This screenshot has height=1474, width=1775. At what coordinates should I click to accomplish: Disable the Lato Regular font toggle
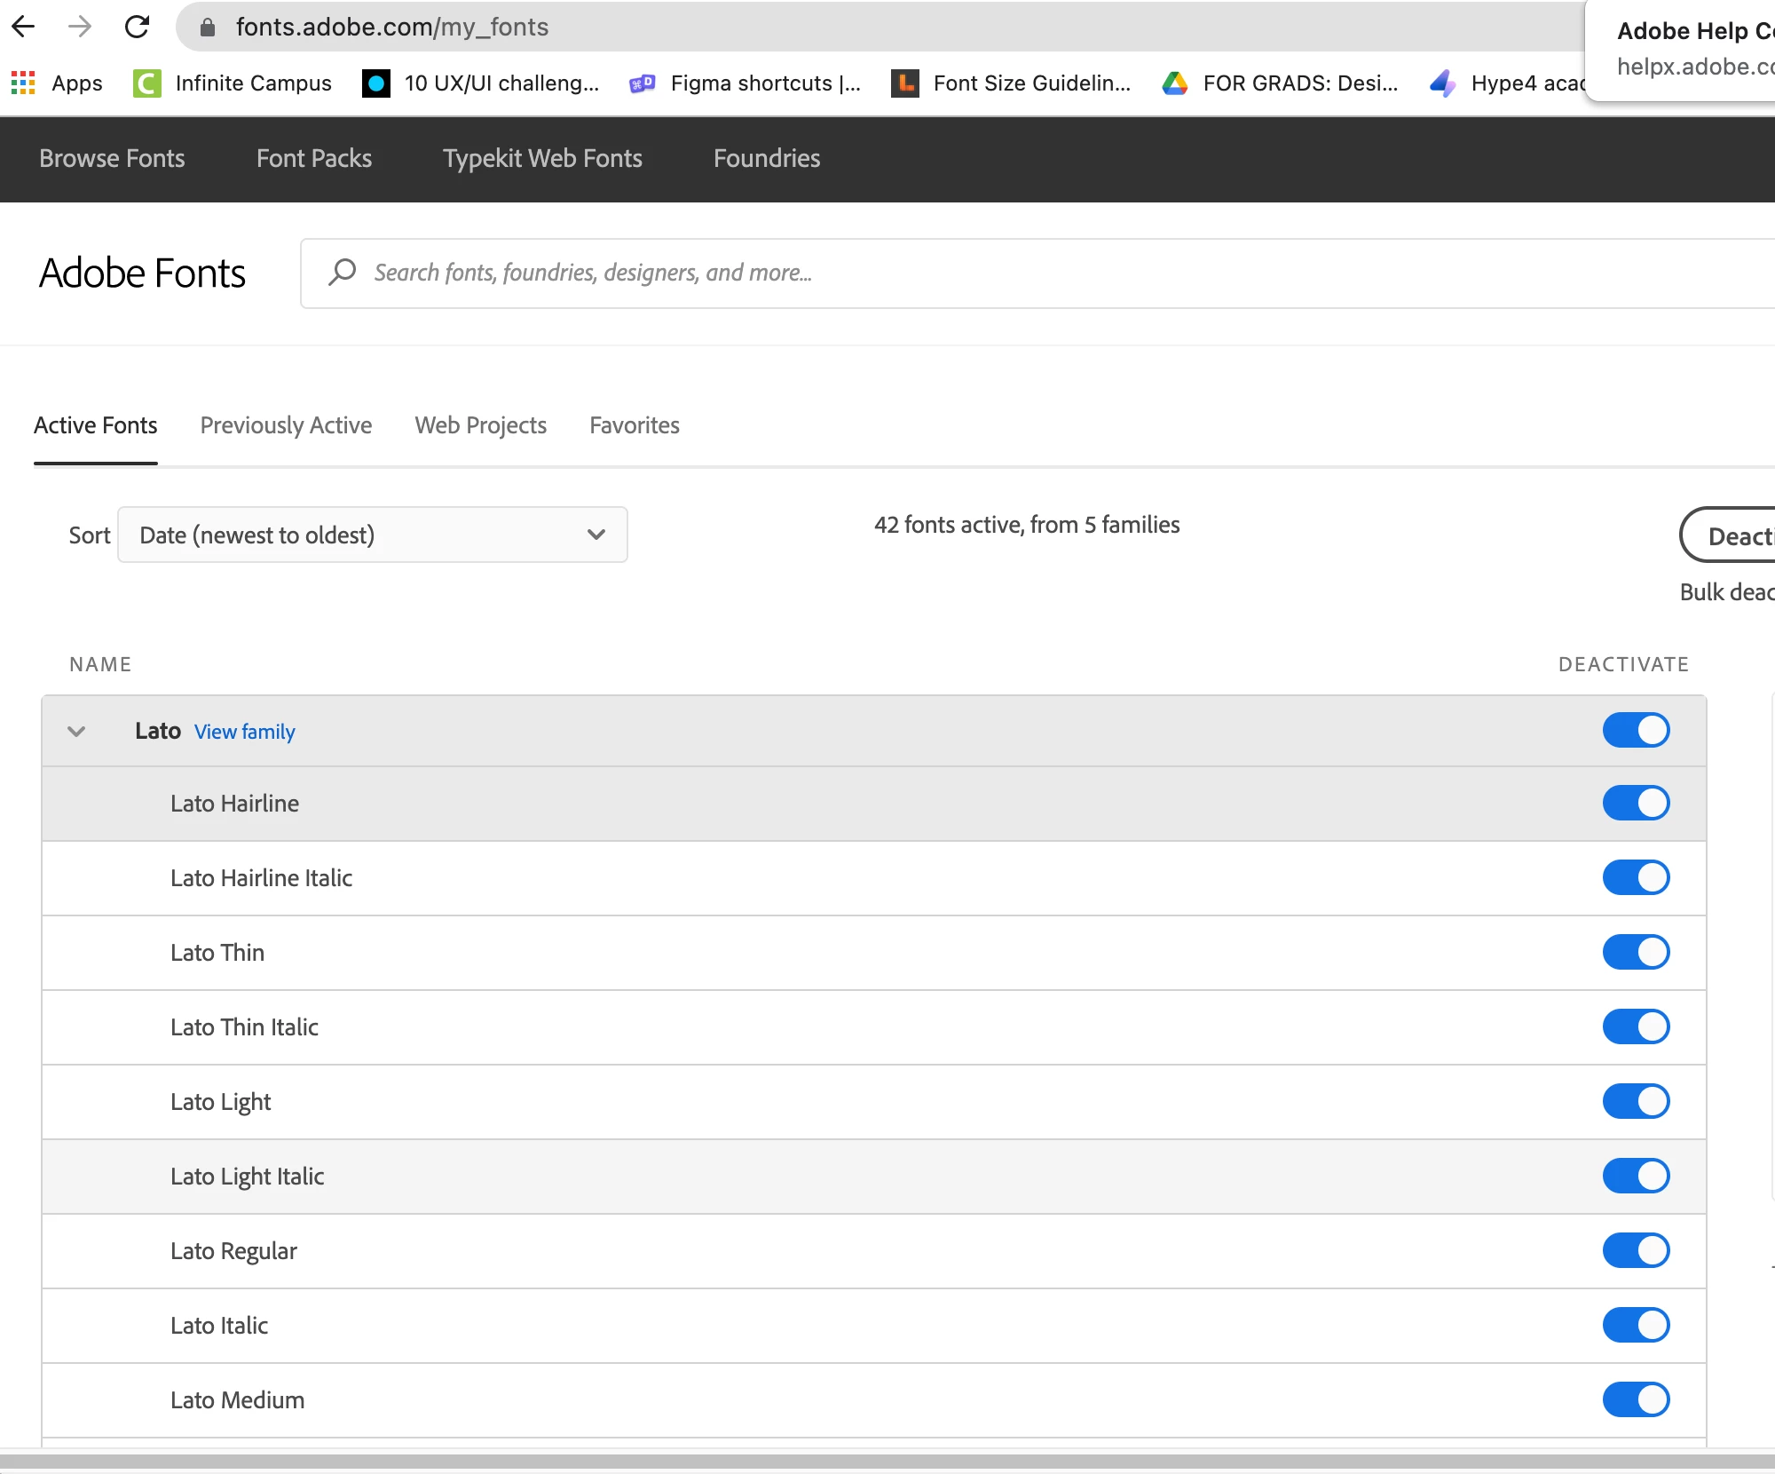[1636, 1251]
